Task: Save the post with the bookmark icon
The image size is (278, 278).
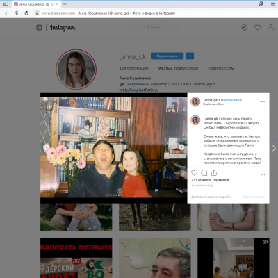Action: [x=263, y=172]
